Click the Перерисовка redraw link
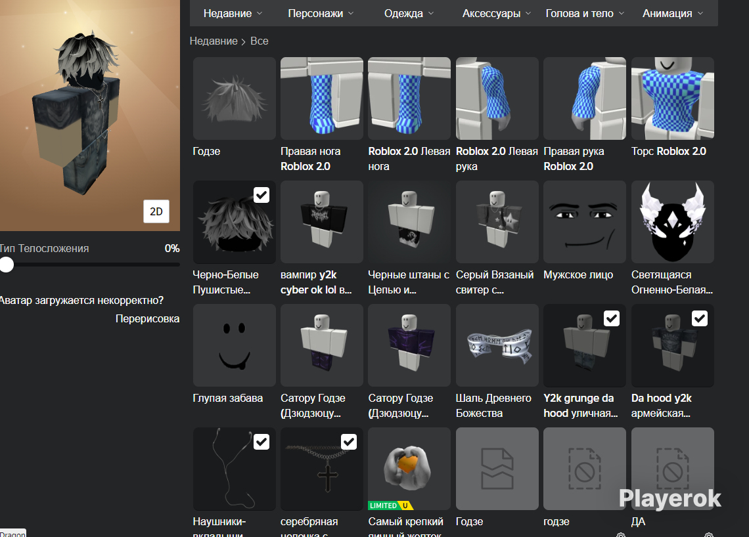The image size is (749, 537). pyautogui.click(x=148, y=319)
